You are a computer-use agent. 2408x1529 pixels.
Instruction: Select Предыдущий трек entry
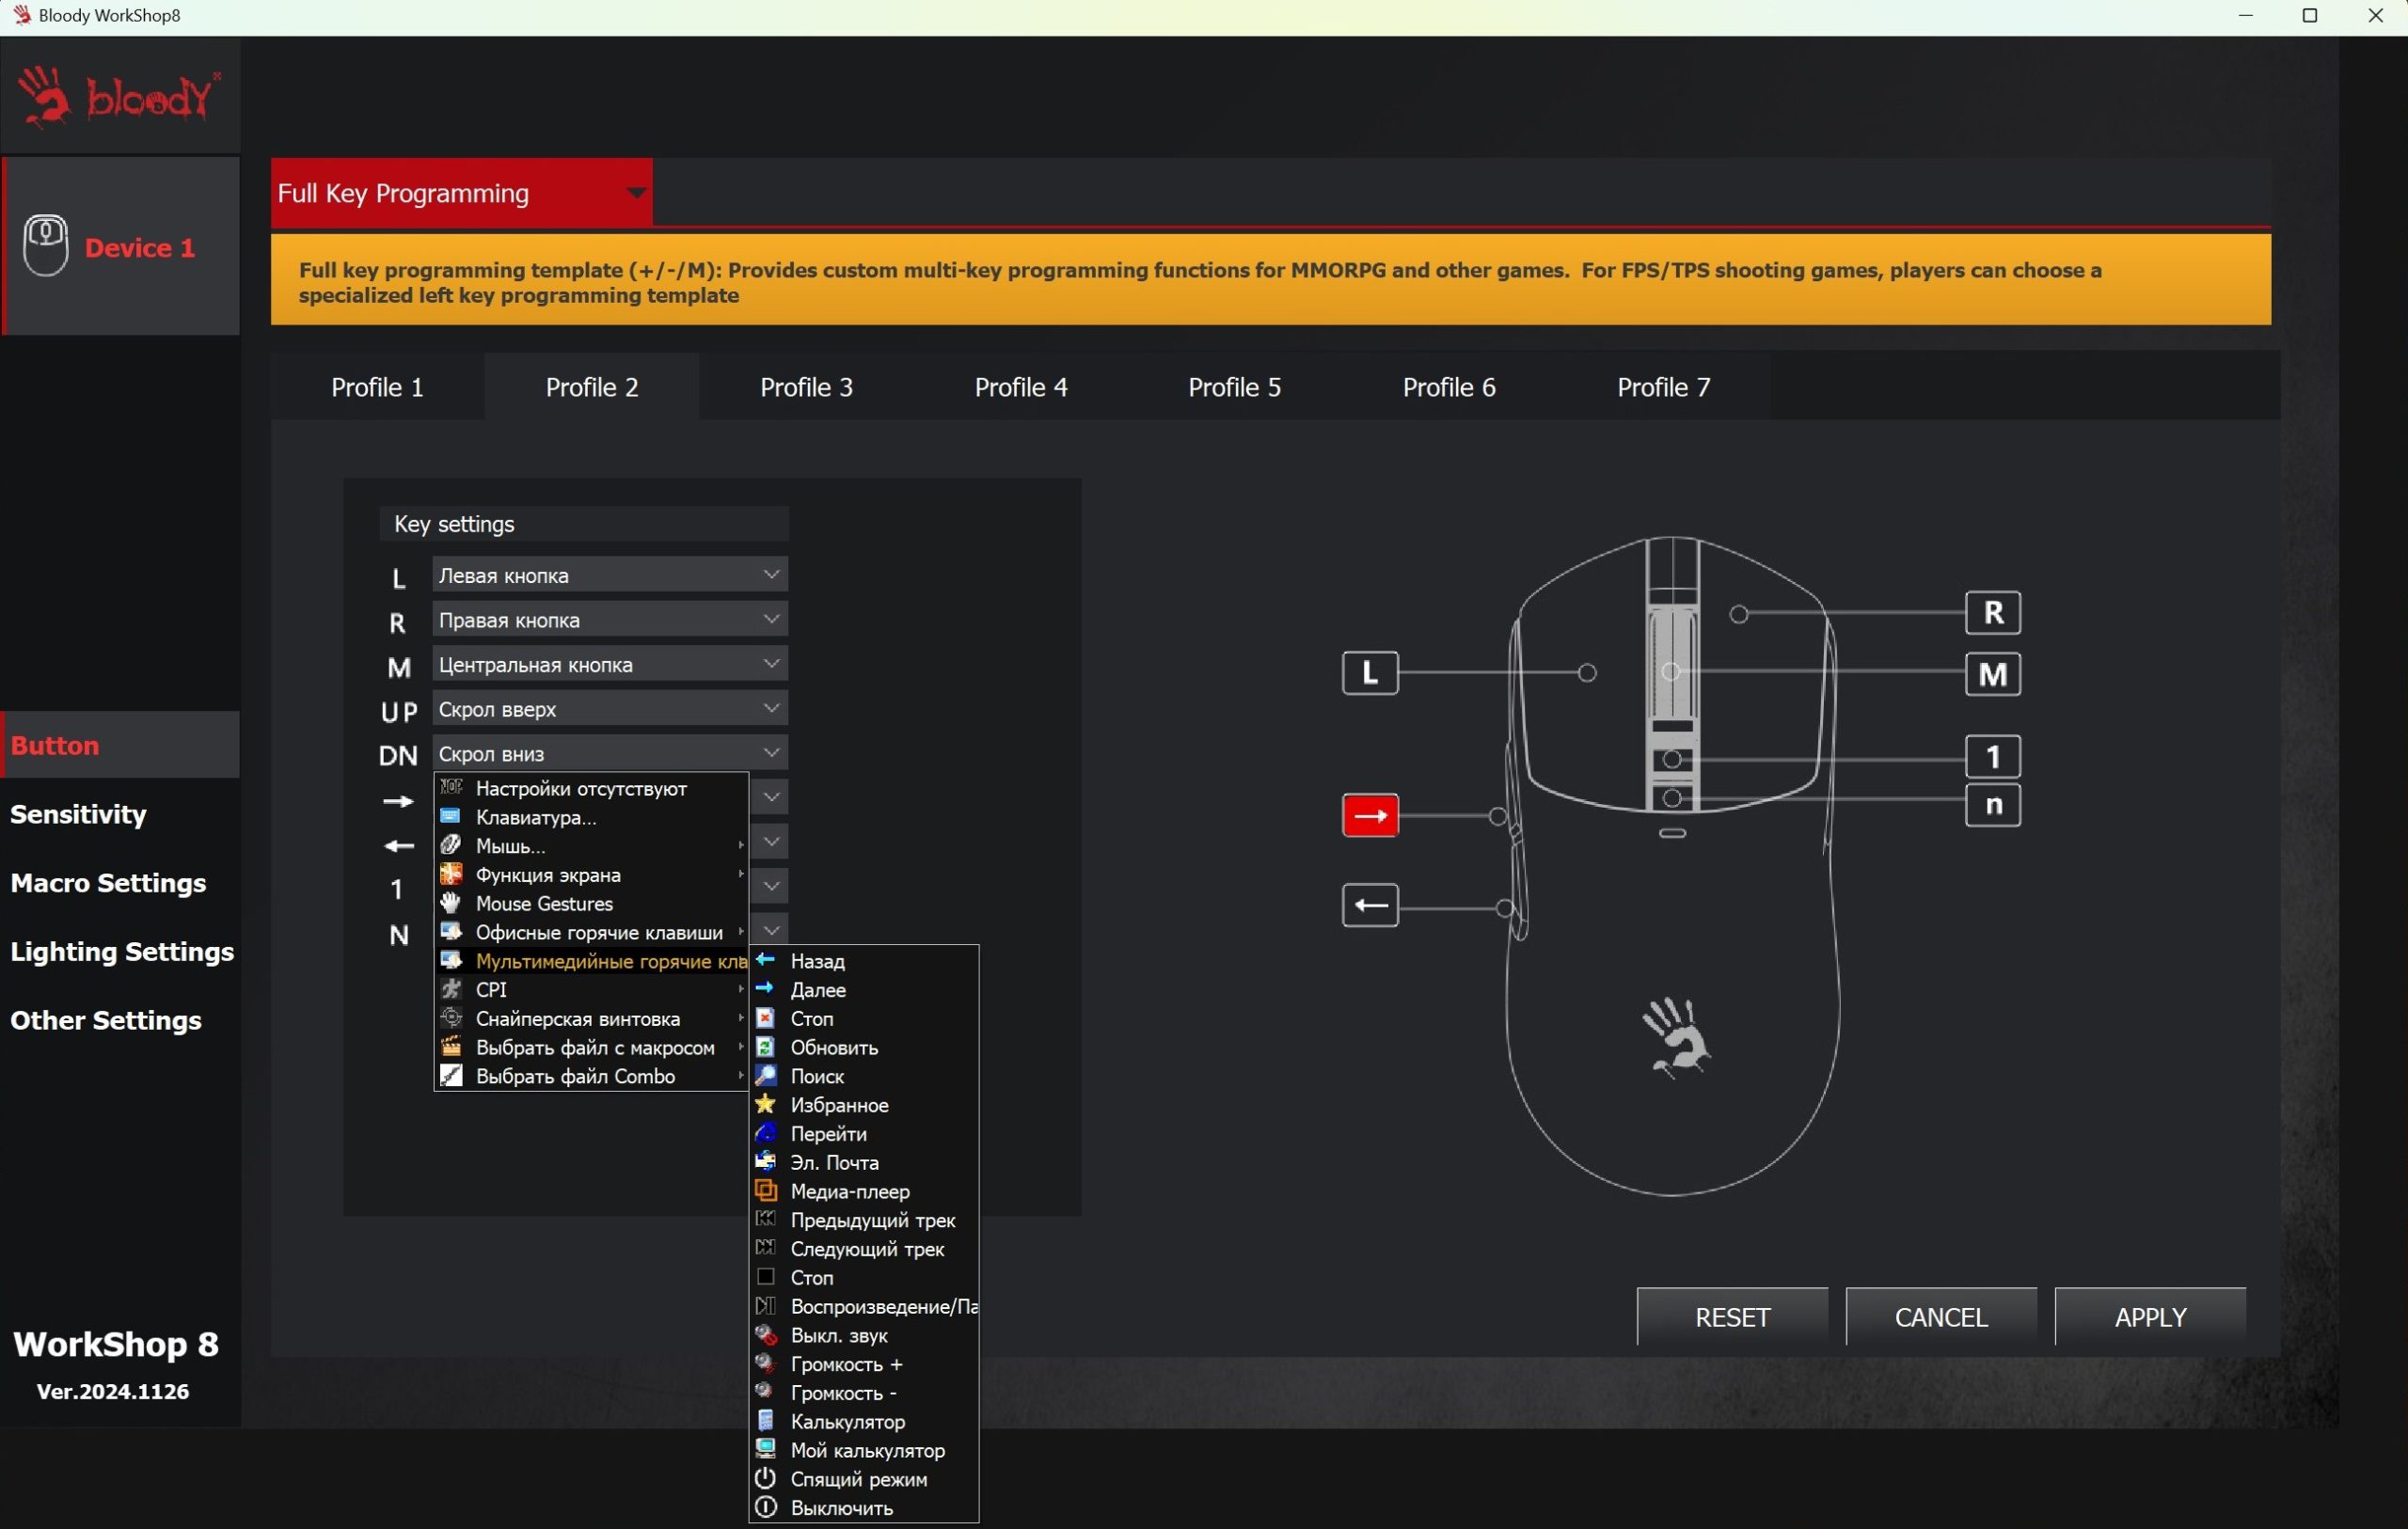tap(863, 1221)
